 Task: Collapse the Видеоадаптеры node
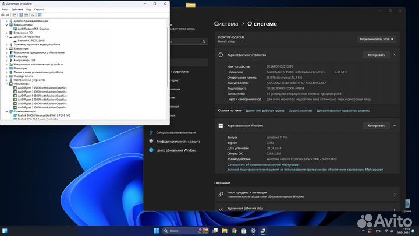(6, 25)
